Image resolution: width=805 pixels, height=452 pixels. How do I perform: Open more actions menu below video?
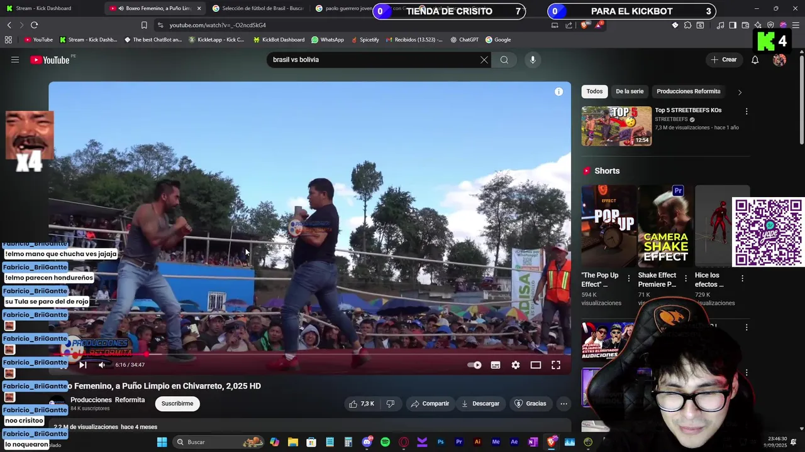point(564,404)
